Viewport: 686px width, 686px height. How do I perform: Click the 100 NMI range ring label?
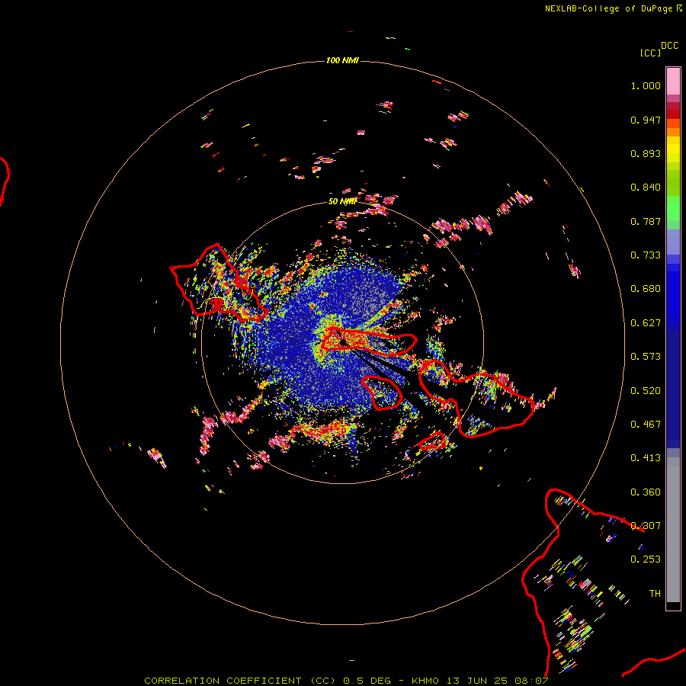point(342,60)
